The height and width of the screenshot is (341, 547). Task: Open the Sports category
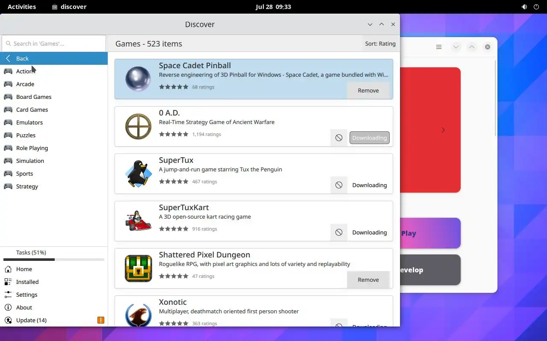pos(54,173)
